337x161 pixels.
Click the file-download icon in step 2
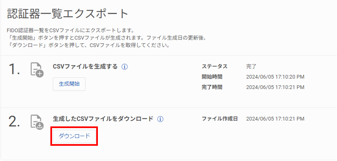click(37, 122)
